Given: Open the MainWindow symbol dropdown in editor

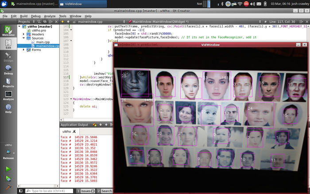Looking at the screenshot, I should click(x=159, y=21).
